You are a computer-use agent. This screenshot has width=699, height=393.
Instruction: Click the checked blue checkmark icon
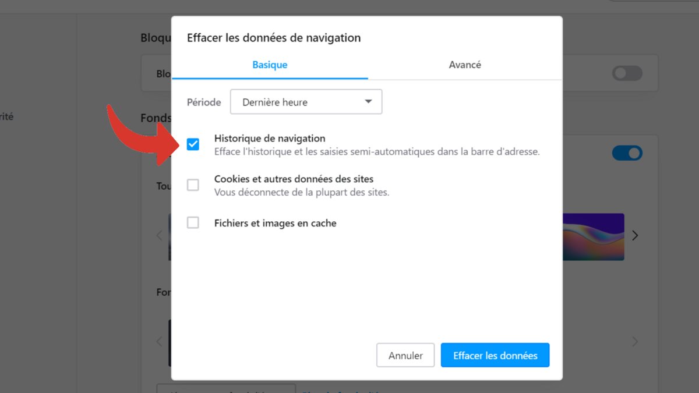click(x=193, y=144)
